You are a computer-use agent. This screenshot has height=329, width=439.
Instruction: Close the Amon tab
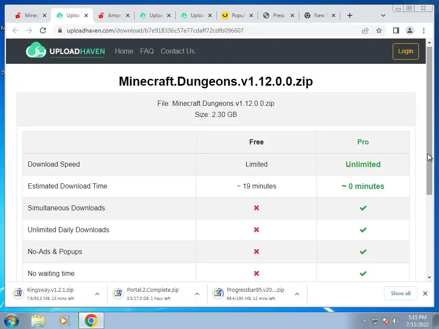(128, 15)
